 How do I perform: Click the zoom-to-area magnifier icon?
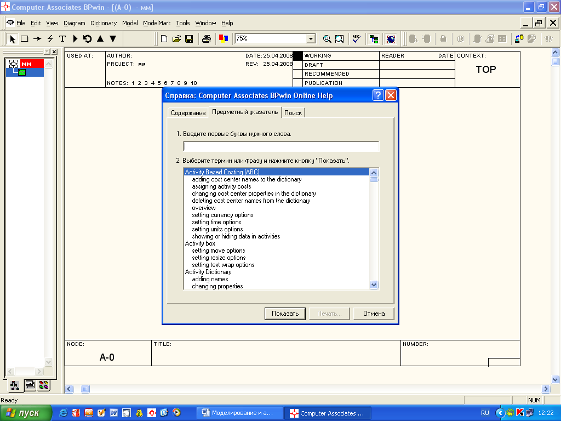point(339,39)
